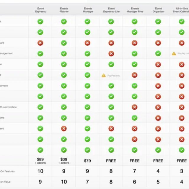
Task: Click the Event Organiser column header
Action: 158,10
